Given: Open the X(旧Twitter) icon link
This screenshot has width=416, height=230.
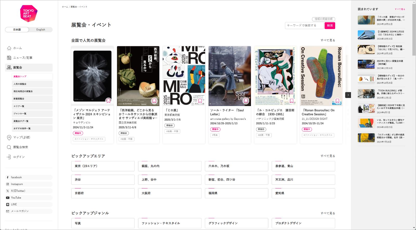Looking at the screenshot, I should pyautogui.click(x=8, y=191).
